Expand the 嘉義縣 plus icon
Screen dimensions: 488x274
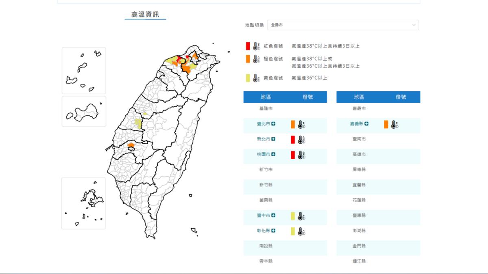tap(366, 124)
